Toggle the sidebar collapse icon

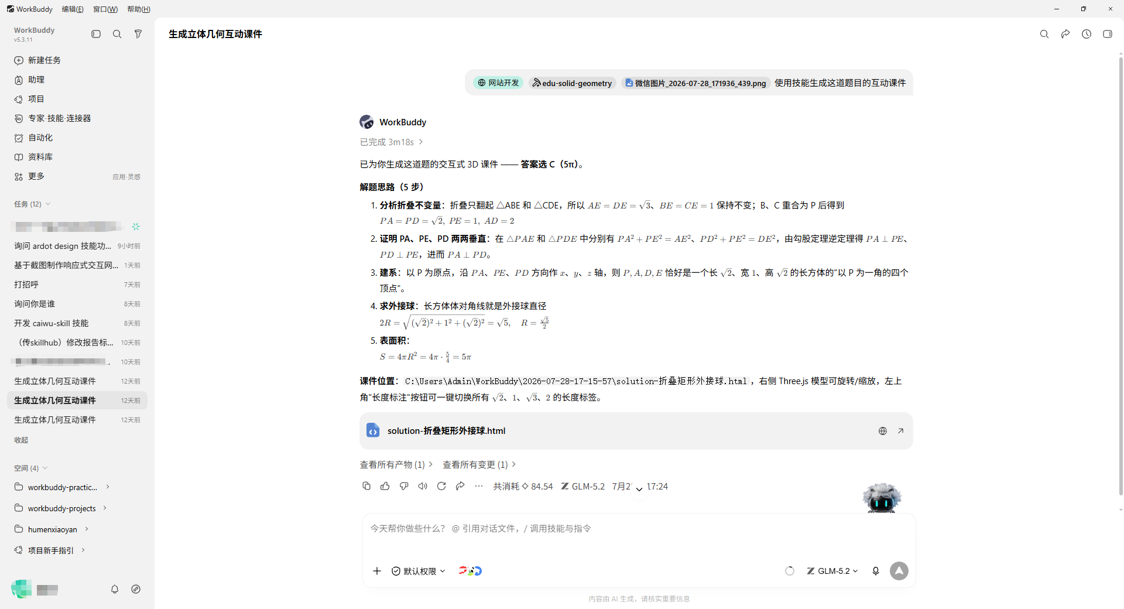click(x=96, y=34)
